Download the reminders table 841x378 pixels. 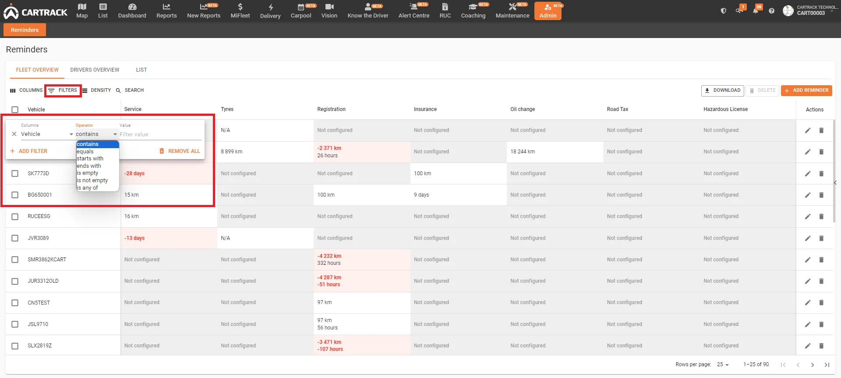pyautogui.click(x=723, y=90)
